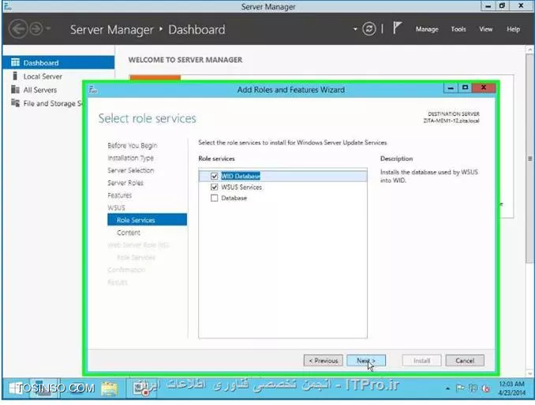
Task: Go to Server Selection step
Action: coord(131,170)
